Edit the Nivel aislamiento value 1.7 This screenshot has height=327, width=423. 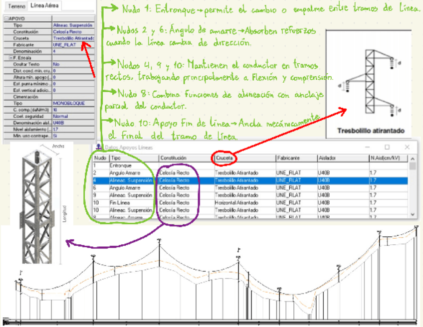click(73, 129)
